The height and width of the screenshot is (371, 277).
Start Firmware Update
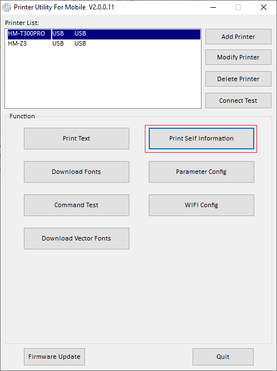(54, 357)
